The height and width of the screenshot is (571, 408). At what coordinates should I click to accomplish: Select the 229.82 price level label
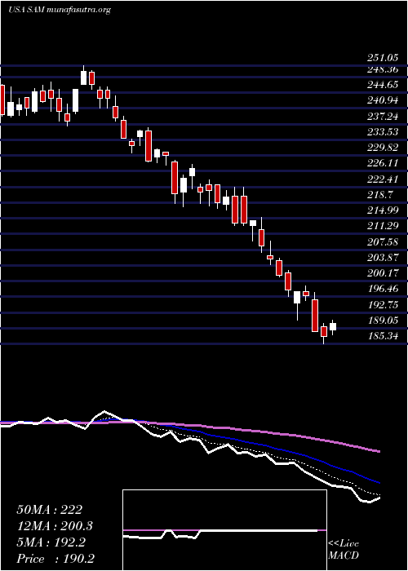click(x=382, y=148)
